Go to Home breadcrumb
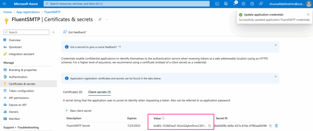The height and width of the screenshot is (131, 313). click(8, 12)
